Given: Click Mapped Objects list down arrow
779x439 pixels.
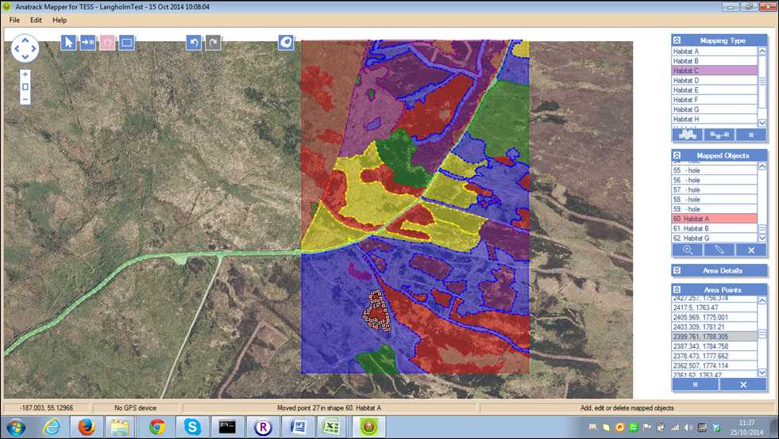Looking at the screenshot, I should pyautogui.click(x=762, y=238).
